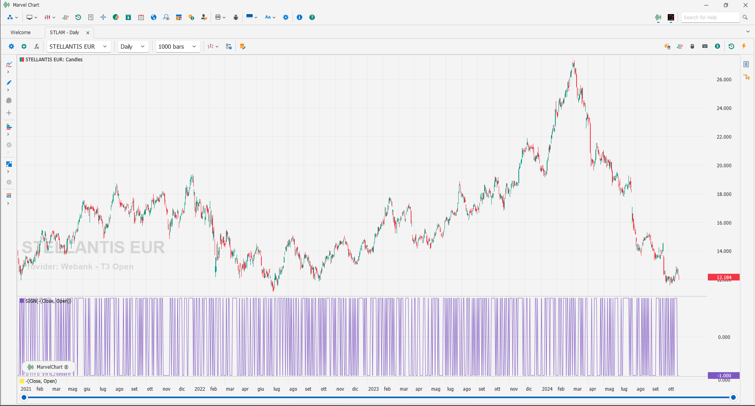This screenshot has width=755, height=406.
Task: Toggle the orange box with cart trading icon
Action: coord(667,46)
